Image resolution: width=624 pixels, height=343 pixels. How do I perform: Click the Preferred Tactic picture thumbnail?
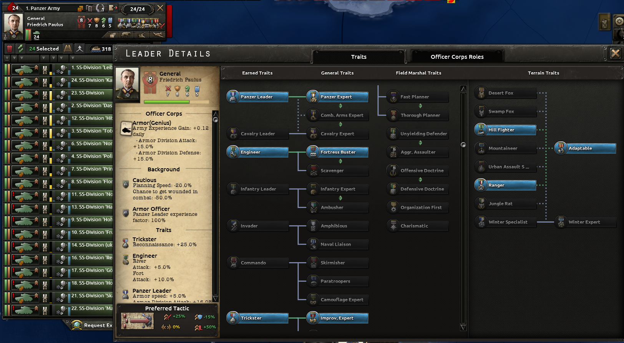[x=137, y=321]
